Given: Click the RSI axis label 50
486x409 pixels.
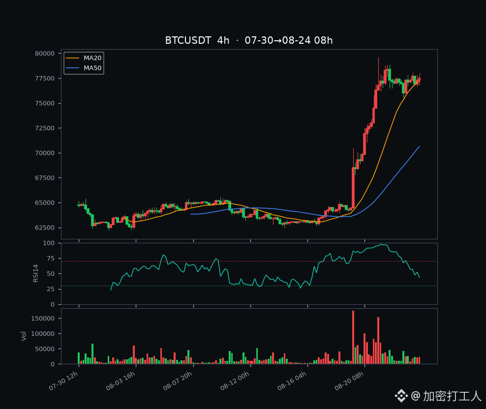Looking at the screenshot, I should click(x=51, y=274).
